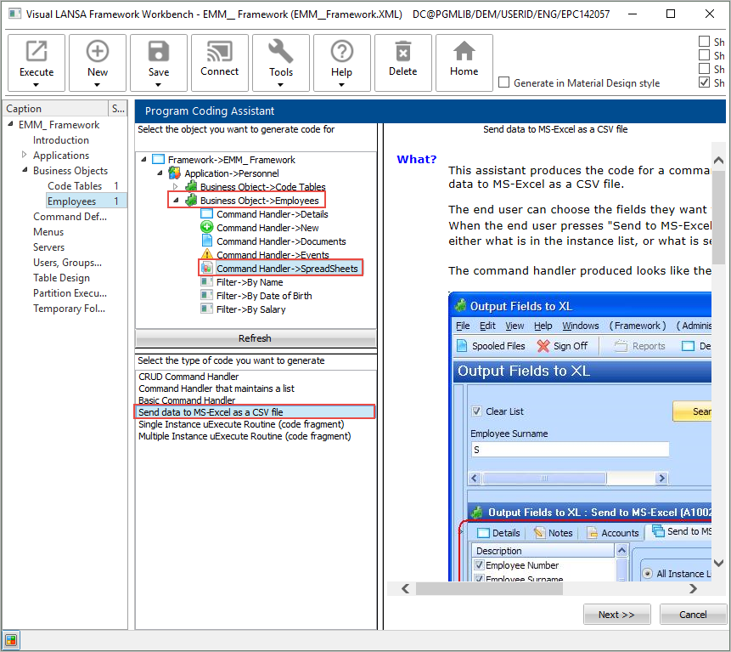Select CRUD Command Handler code type
731x652 pixels.
point(188,377)
